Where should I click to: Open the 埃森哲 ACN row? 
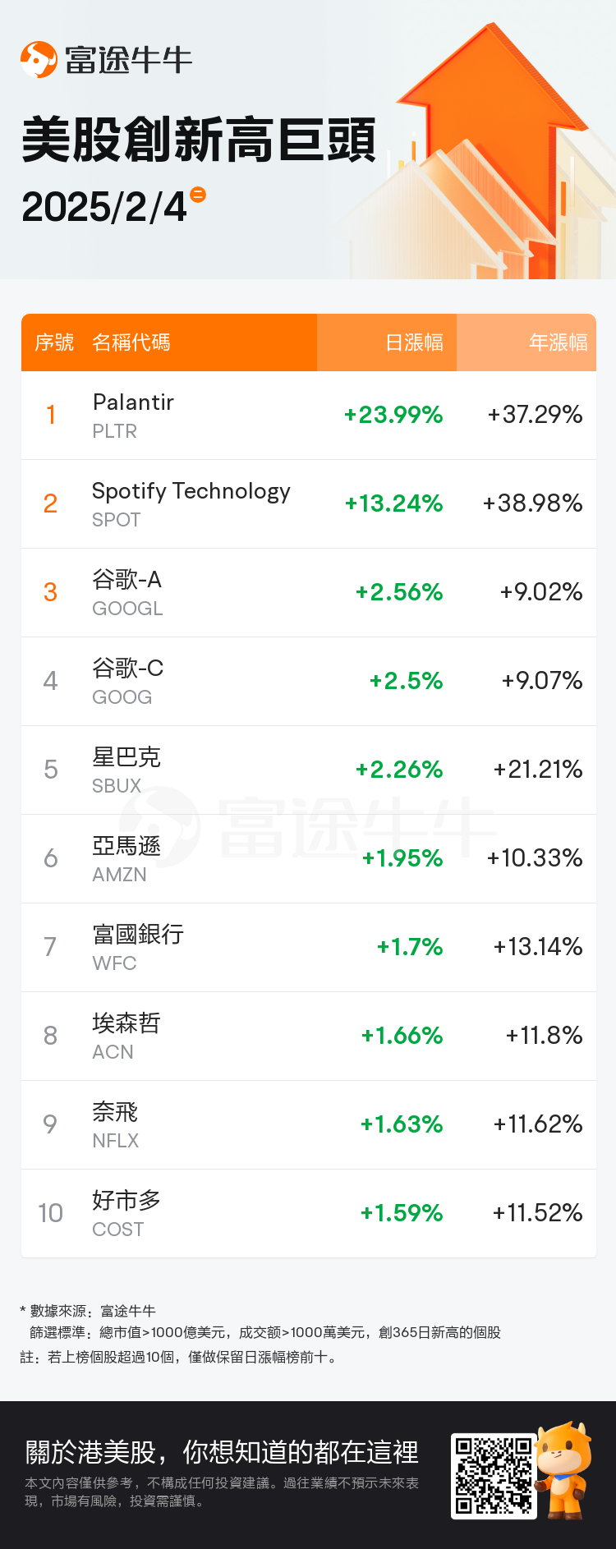pyautogui.click(x=309, y=1036)
